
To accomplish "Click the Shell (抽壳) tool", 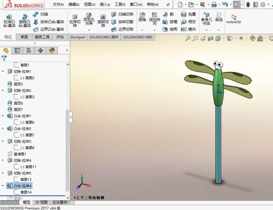I will pyautogui.click(x=170, y=29).
